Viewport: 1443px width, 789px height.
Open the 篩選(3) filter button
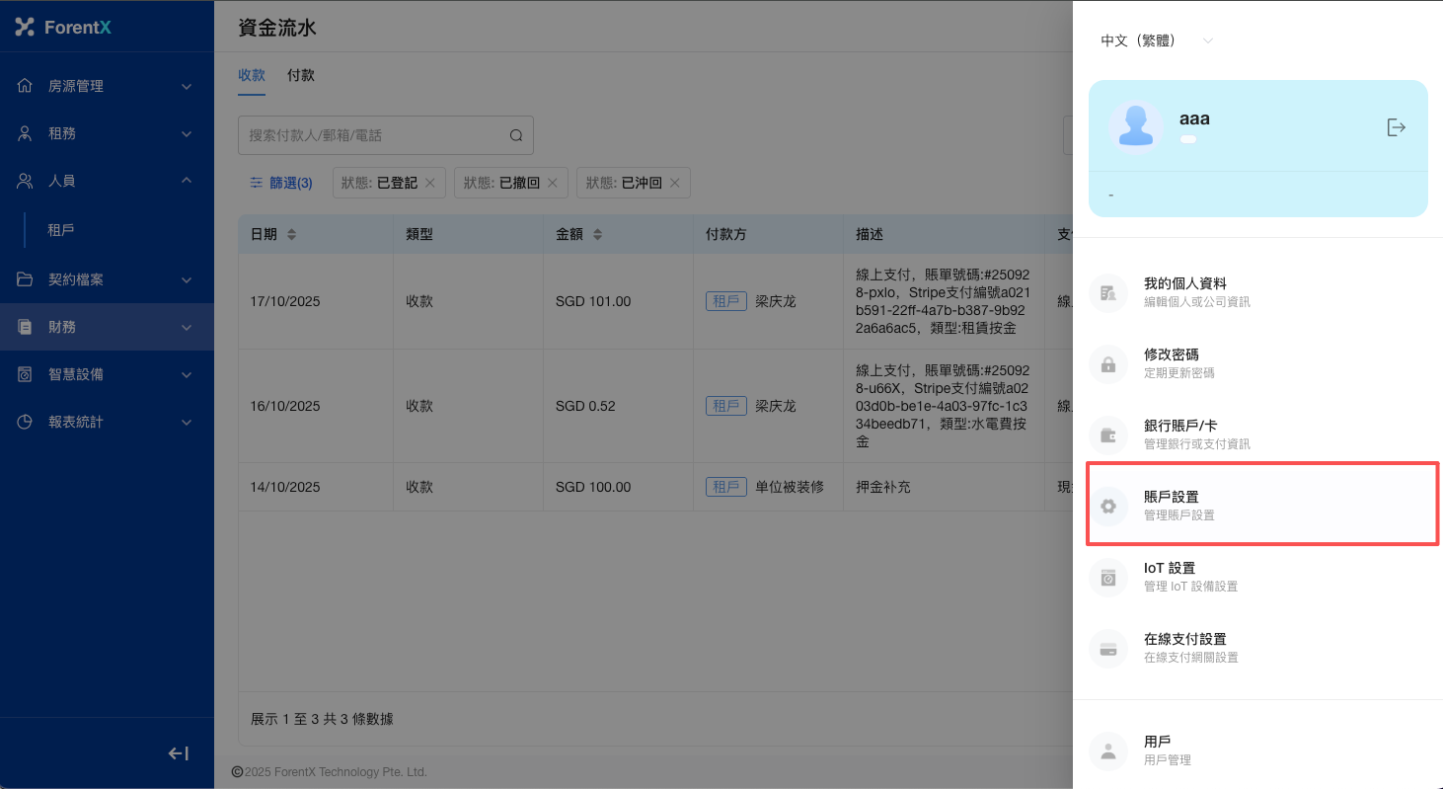point(281,183)
